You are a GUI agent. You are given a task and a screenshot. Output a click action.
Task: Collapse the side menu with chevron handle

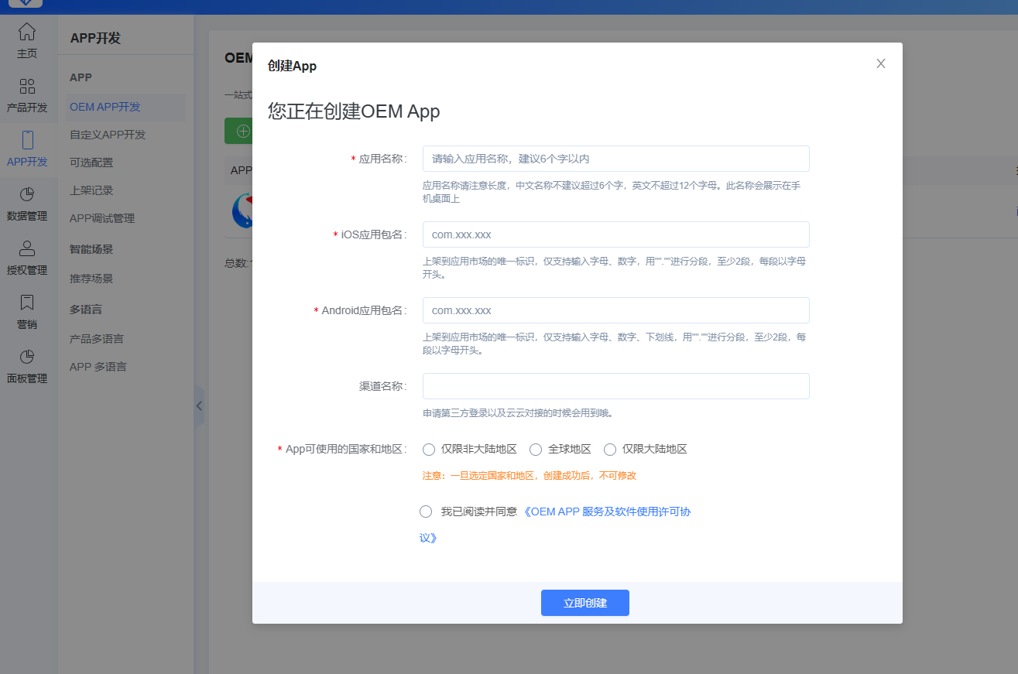point(199,405)
